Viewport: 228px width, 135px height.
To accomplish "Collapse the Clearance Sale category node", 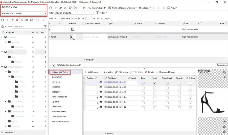I will 6,111.
